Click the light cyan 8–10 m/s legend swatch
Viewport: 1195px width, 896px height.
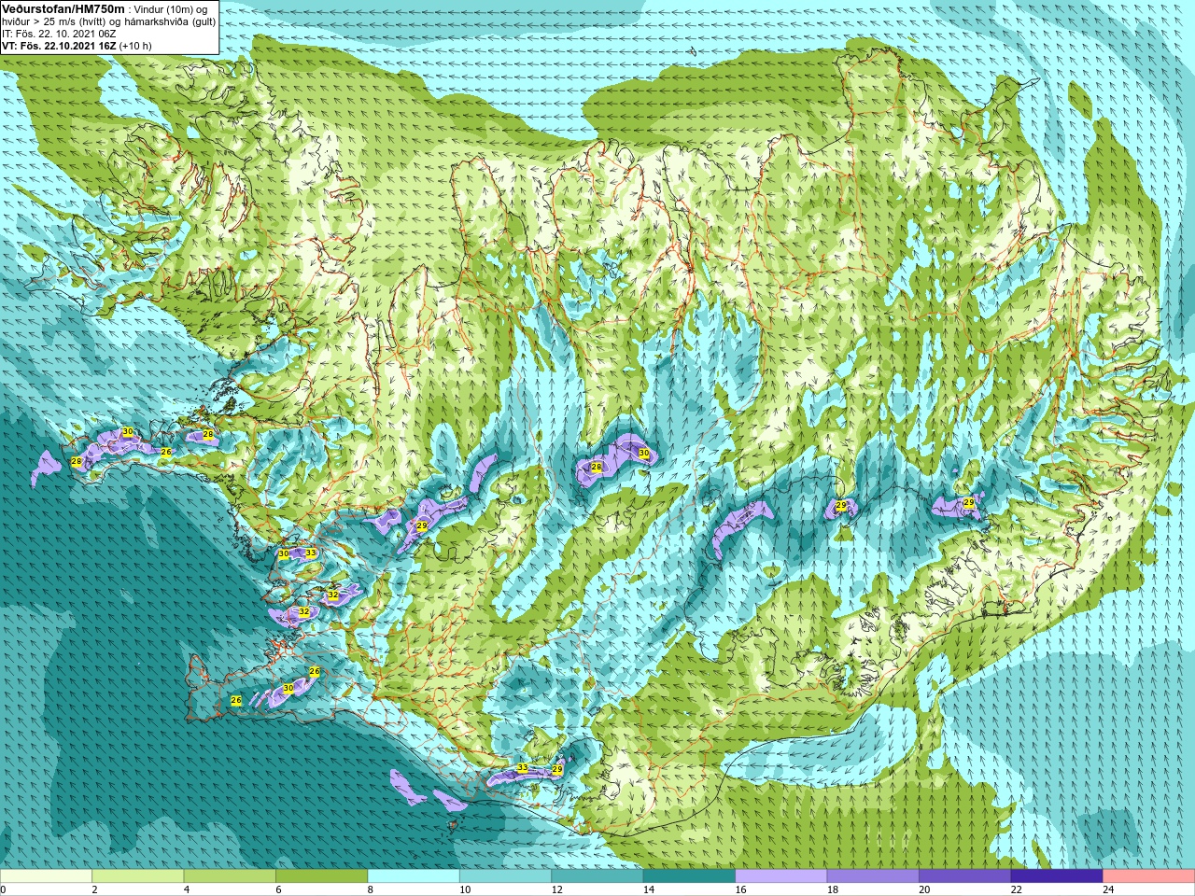tap(414, 876)
